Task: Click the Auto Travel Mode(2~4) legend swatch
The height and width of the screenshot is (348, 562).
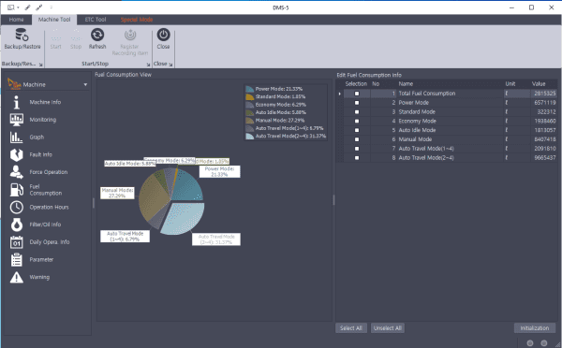Action: click(x=250, y=136)
